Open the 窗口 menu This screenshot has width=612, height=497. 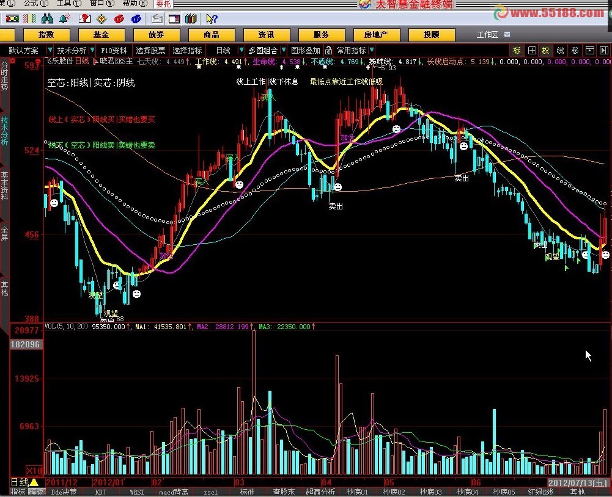point(102,3)
